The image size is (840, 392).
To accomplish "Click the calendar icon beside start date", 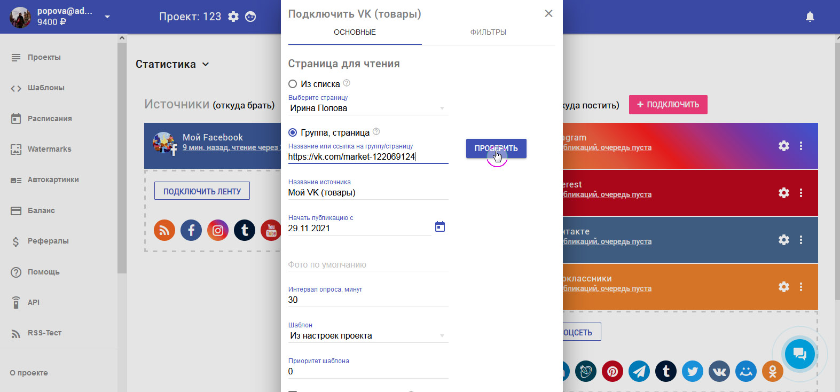I will click(439, 227).
